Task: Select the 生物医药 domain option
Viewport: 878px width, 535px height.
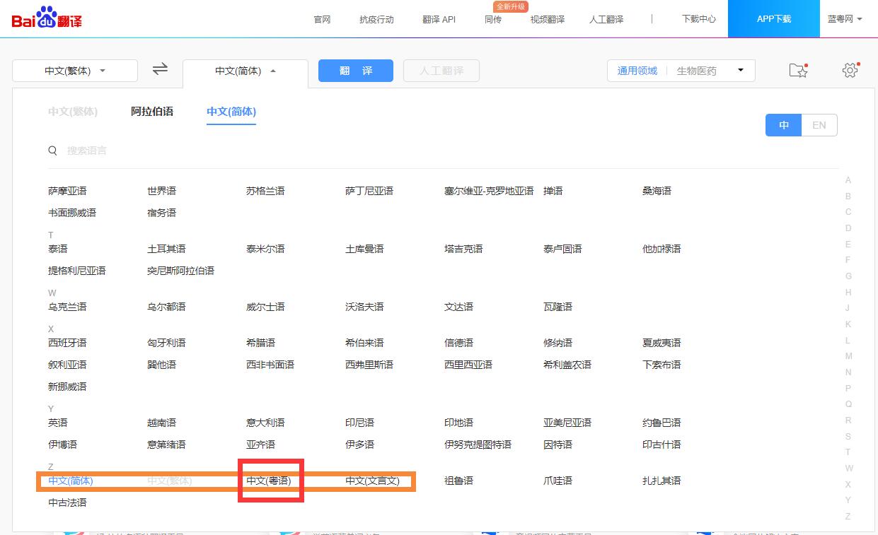Action: click(x=696, y=71)
